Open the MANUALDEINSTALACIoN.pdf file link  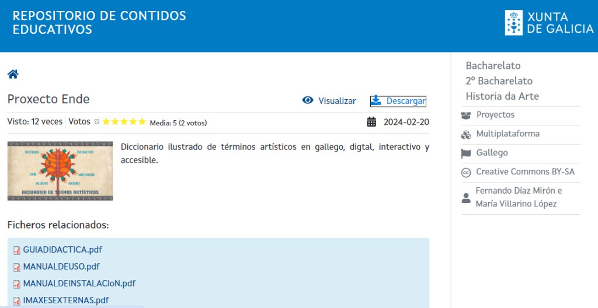(79, 283)
